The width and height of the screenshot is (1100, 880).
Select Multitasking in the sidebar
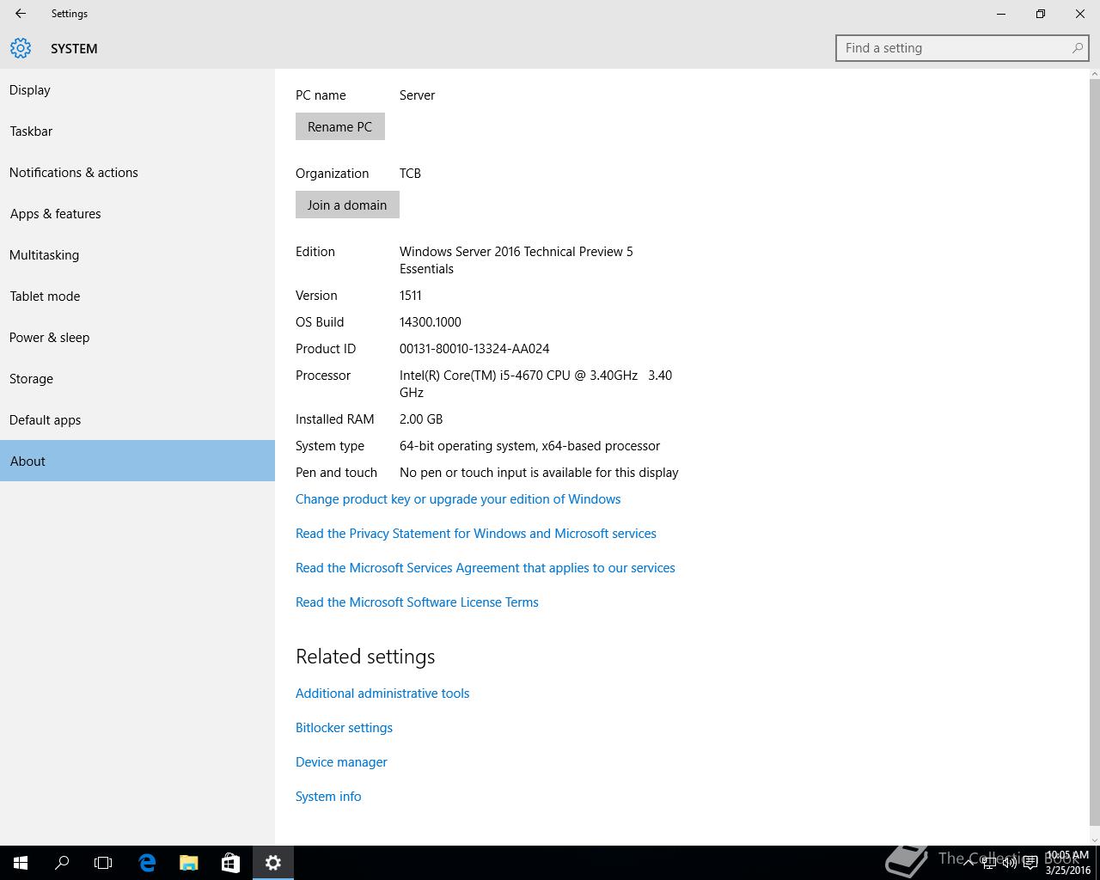tap(137, 255)
